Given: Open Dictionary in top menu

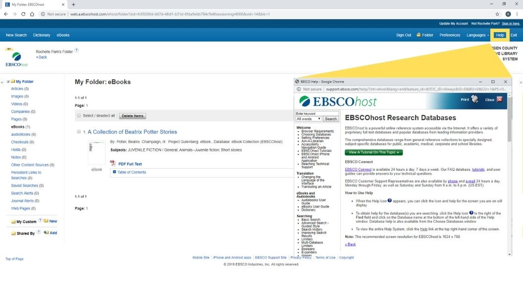Looking at the screenshot, I should tap(42, 35).
